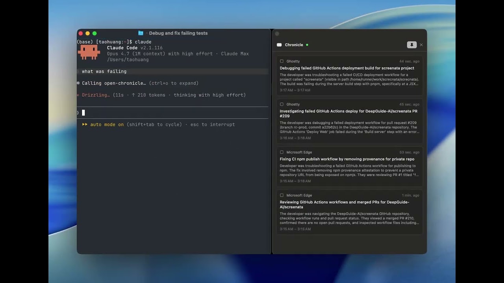The height and width of the screenshot is (283, 504).
Task: Click '45 sec. ago' timestamp on second card
Action: 409,105
